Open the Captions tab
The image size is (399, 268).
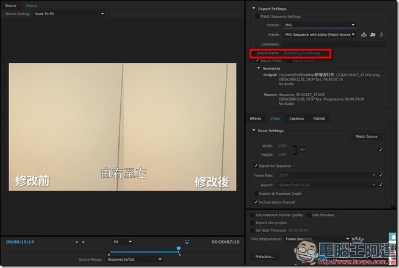click(297, 119)
